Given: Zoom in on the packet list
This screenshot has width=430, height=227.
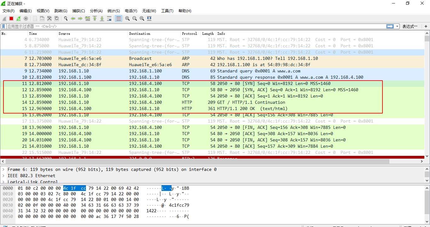Looking at the screenshot, I should [x=127, y=18].
